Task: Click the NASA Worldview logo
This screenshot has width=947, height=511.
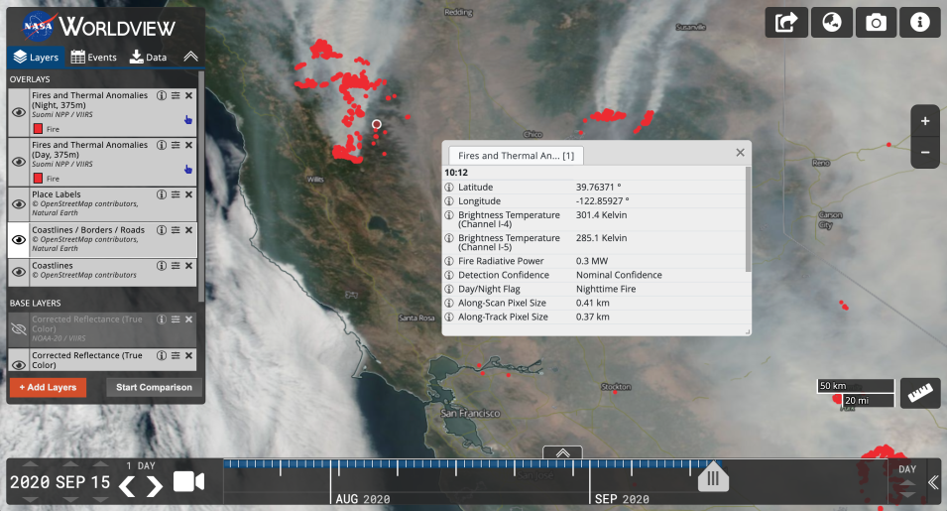Action: pyautogui.click(x=98, y=27)
